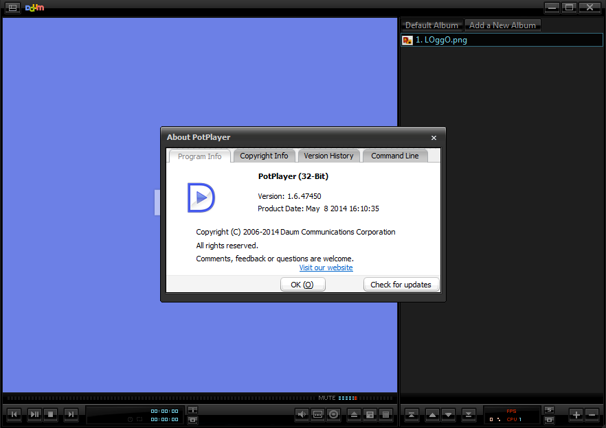Click the playback seek bar

pyautogui.click(x=161, y=398)
